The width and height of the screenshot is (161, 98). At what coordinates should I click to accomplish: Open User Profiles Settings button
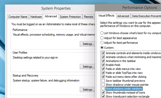[x=87, y=67]
